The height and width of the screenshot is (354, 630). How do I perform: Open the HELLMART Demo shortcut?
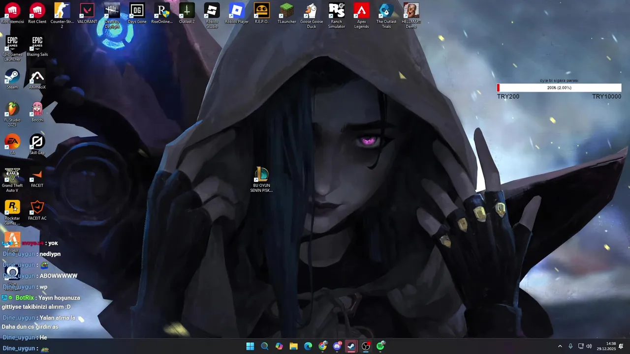click(x=411, y=15)
